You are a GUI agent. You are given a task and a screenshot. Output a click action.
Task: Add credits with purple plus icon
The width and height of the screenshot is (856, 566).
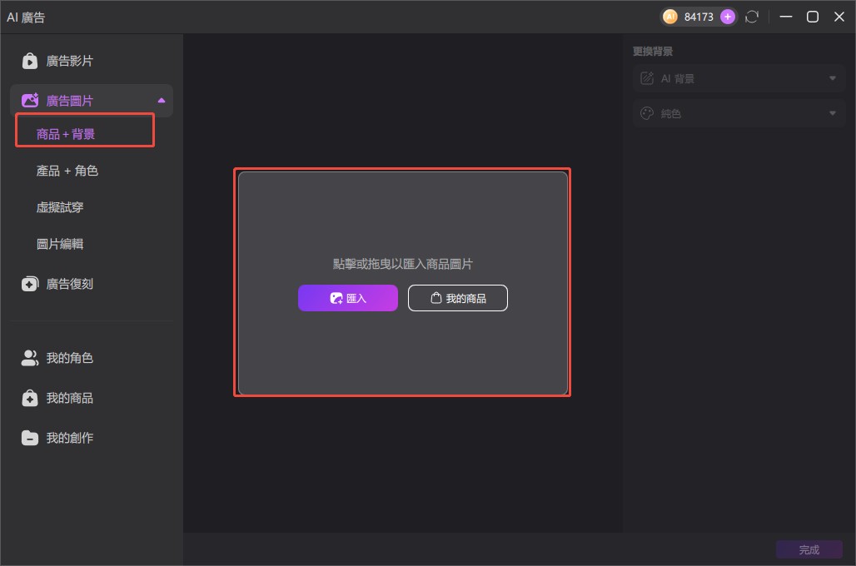(727, 17)
